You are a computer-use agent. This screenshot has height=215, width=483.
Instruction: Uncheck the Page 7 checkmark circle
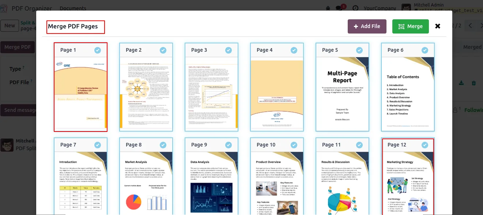pos(98,145)
